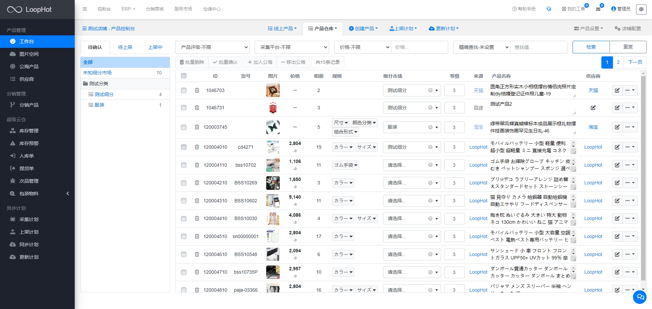Check the box for product 120003745

(x=184, y=127)
